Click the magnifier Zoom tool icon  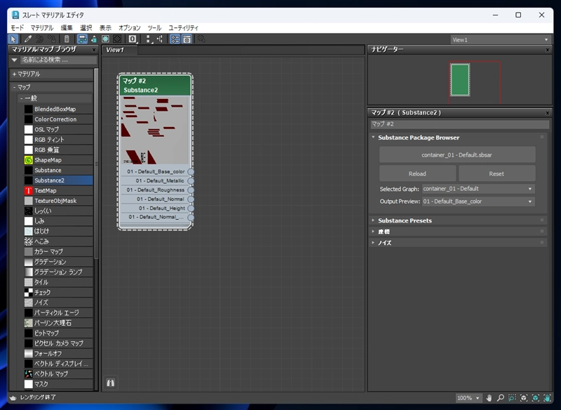tap(501, 398)
